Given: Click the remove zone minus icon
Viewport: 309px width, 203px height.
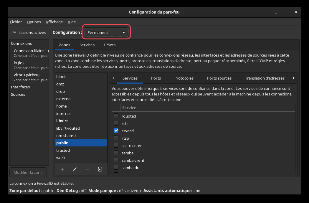Looking at the screenshot, I should pos(87,169).
